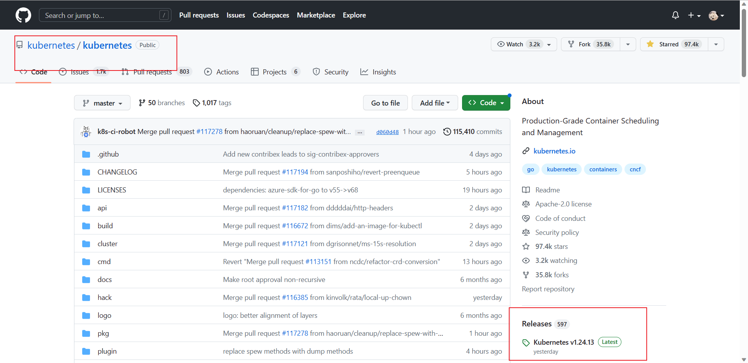
Task: Go to Codespaces in top navigation
Action: tap(271, 15)
